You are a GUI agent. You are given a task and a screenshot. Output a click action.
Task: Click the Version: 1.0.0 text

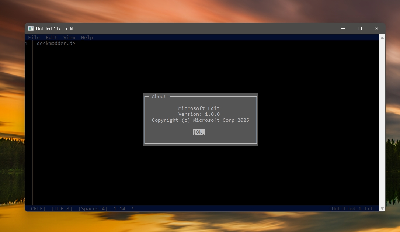(x=199, y=114)
